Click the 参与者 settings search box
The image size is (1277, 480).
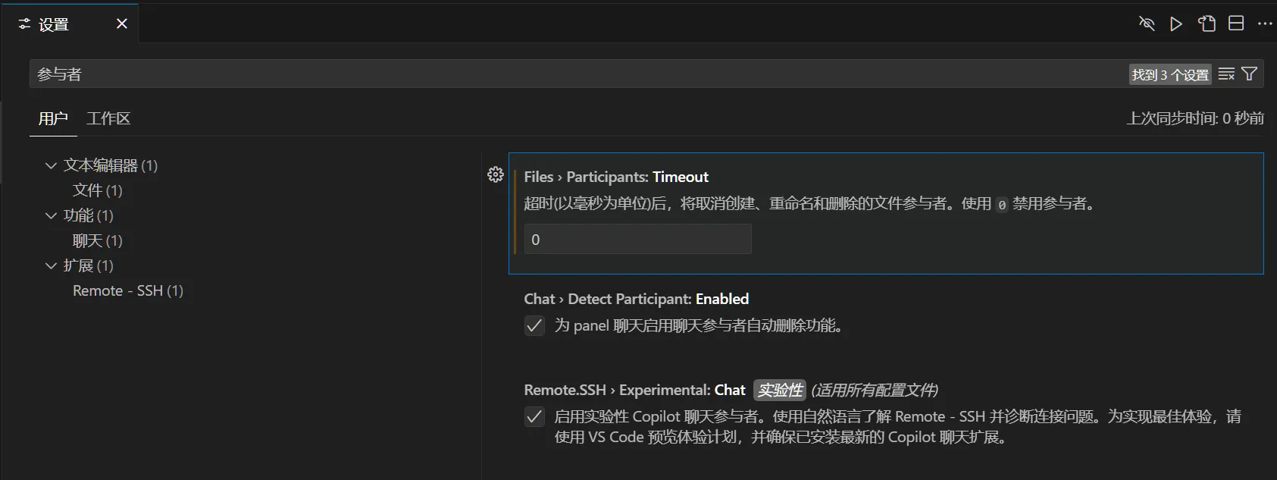[x=576, y=74]
